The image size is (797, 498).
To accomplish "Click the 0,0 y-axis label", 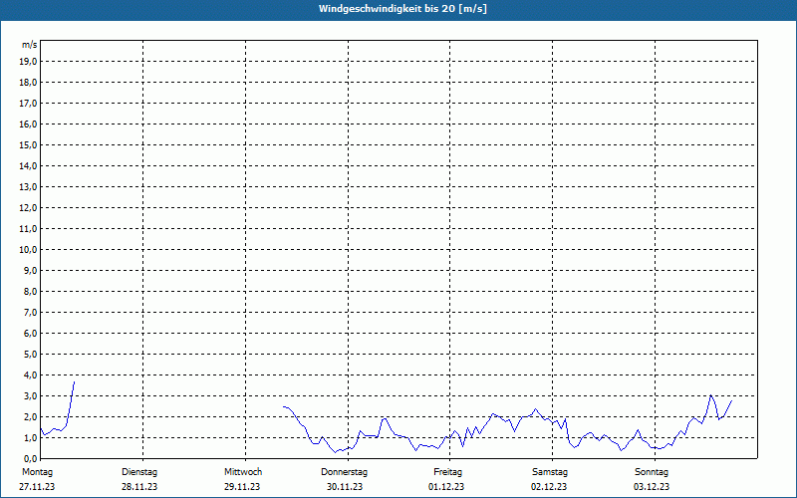I will (x=32, y=458).
